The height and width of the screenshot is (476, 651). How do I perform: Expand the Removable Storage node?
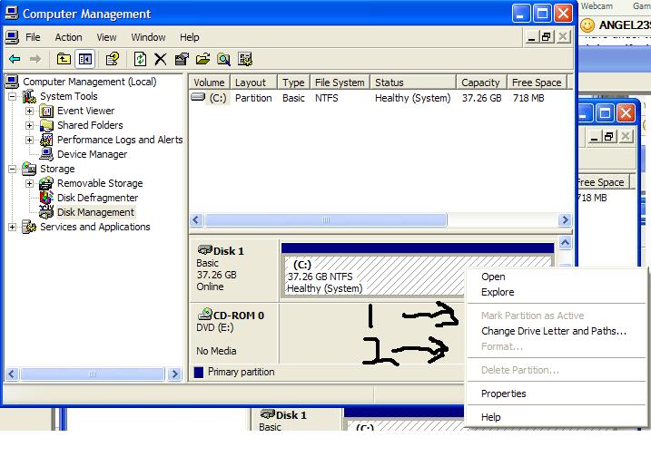coord(29,183)
